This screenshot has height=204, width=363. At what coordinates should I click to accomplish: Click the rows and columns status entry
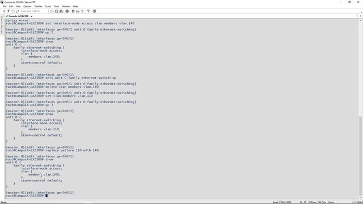coord(317,202)
